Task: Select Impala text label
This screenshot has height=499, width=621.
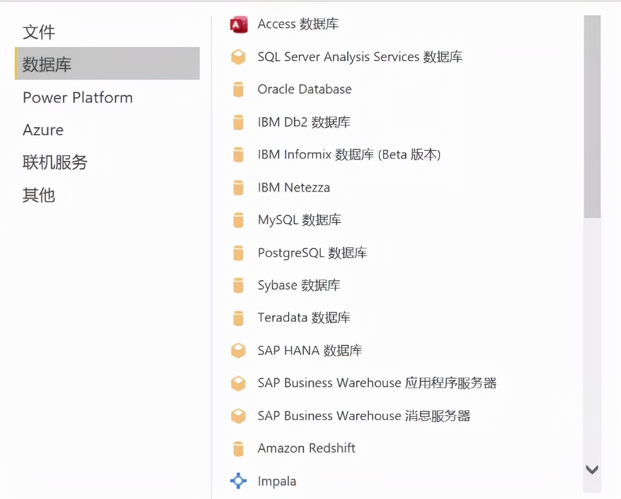Action: tap(277, 481)
